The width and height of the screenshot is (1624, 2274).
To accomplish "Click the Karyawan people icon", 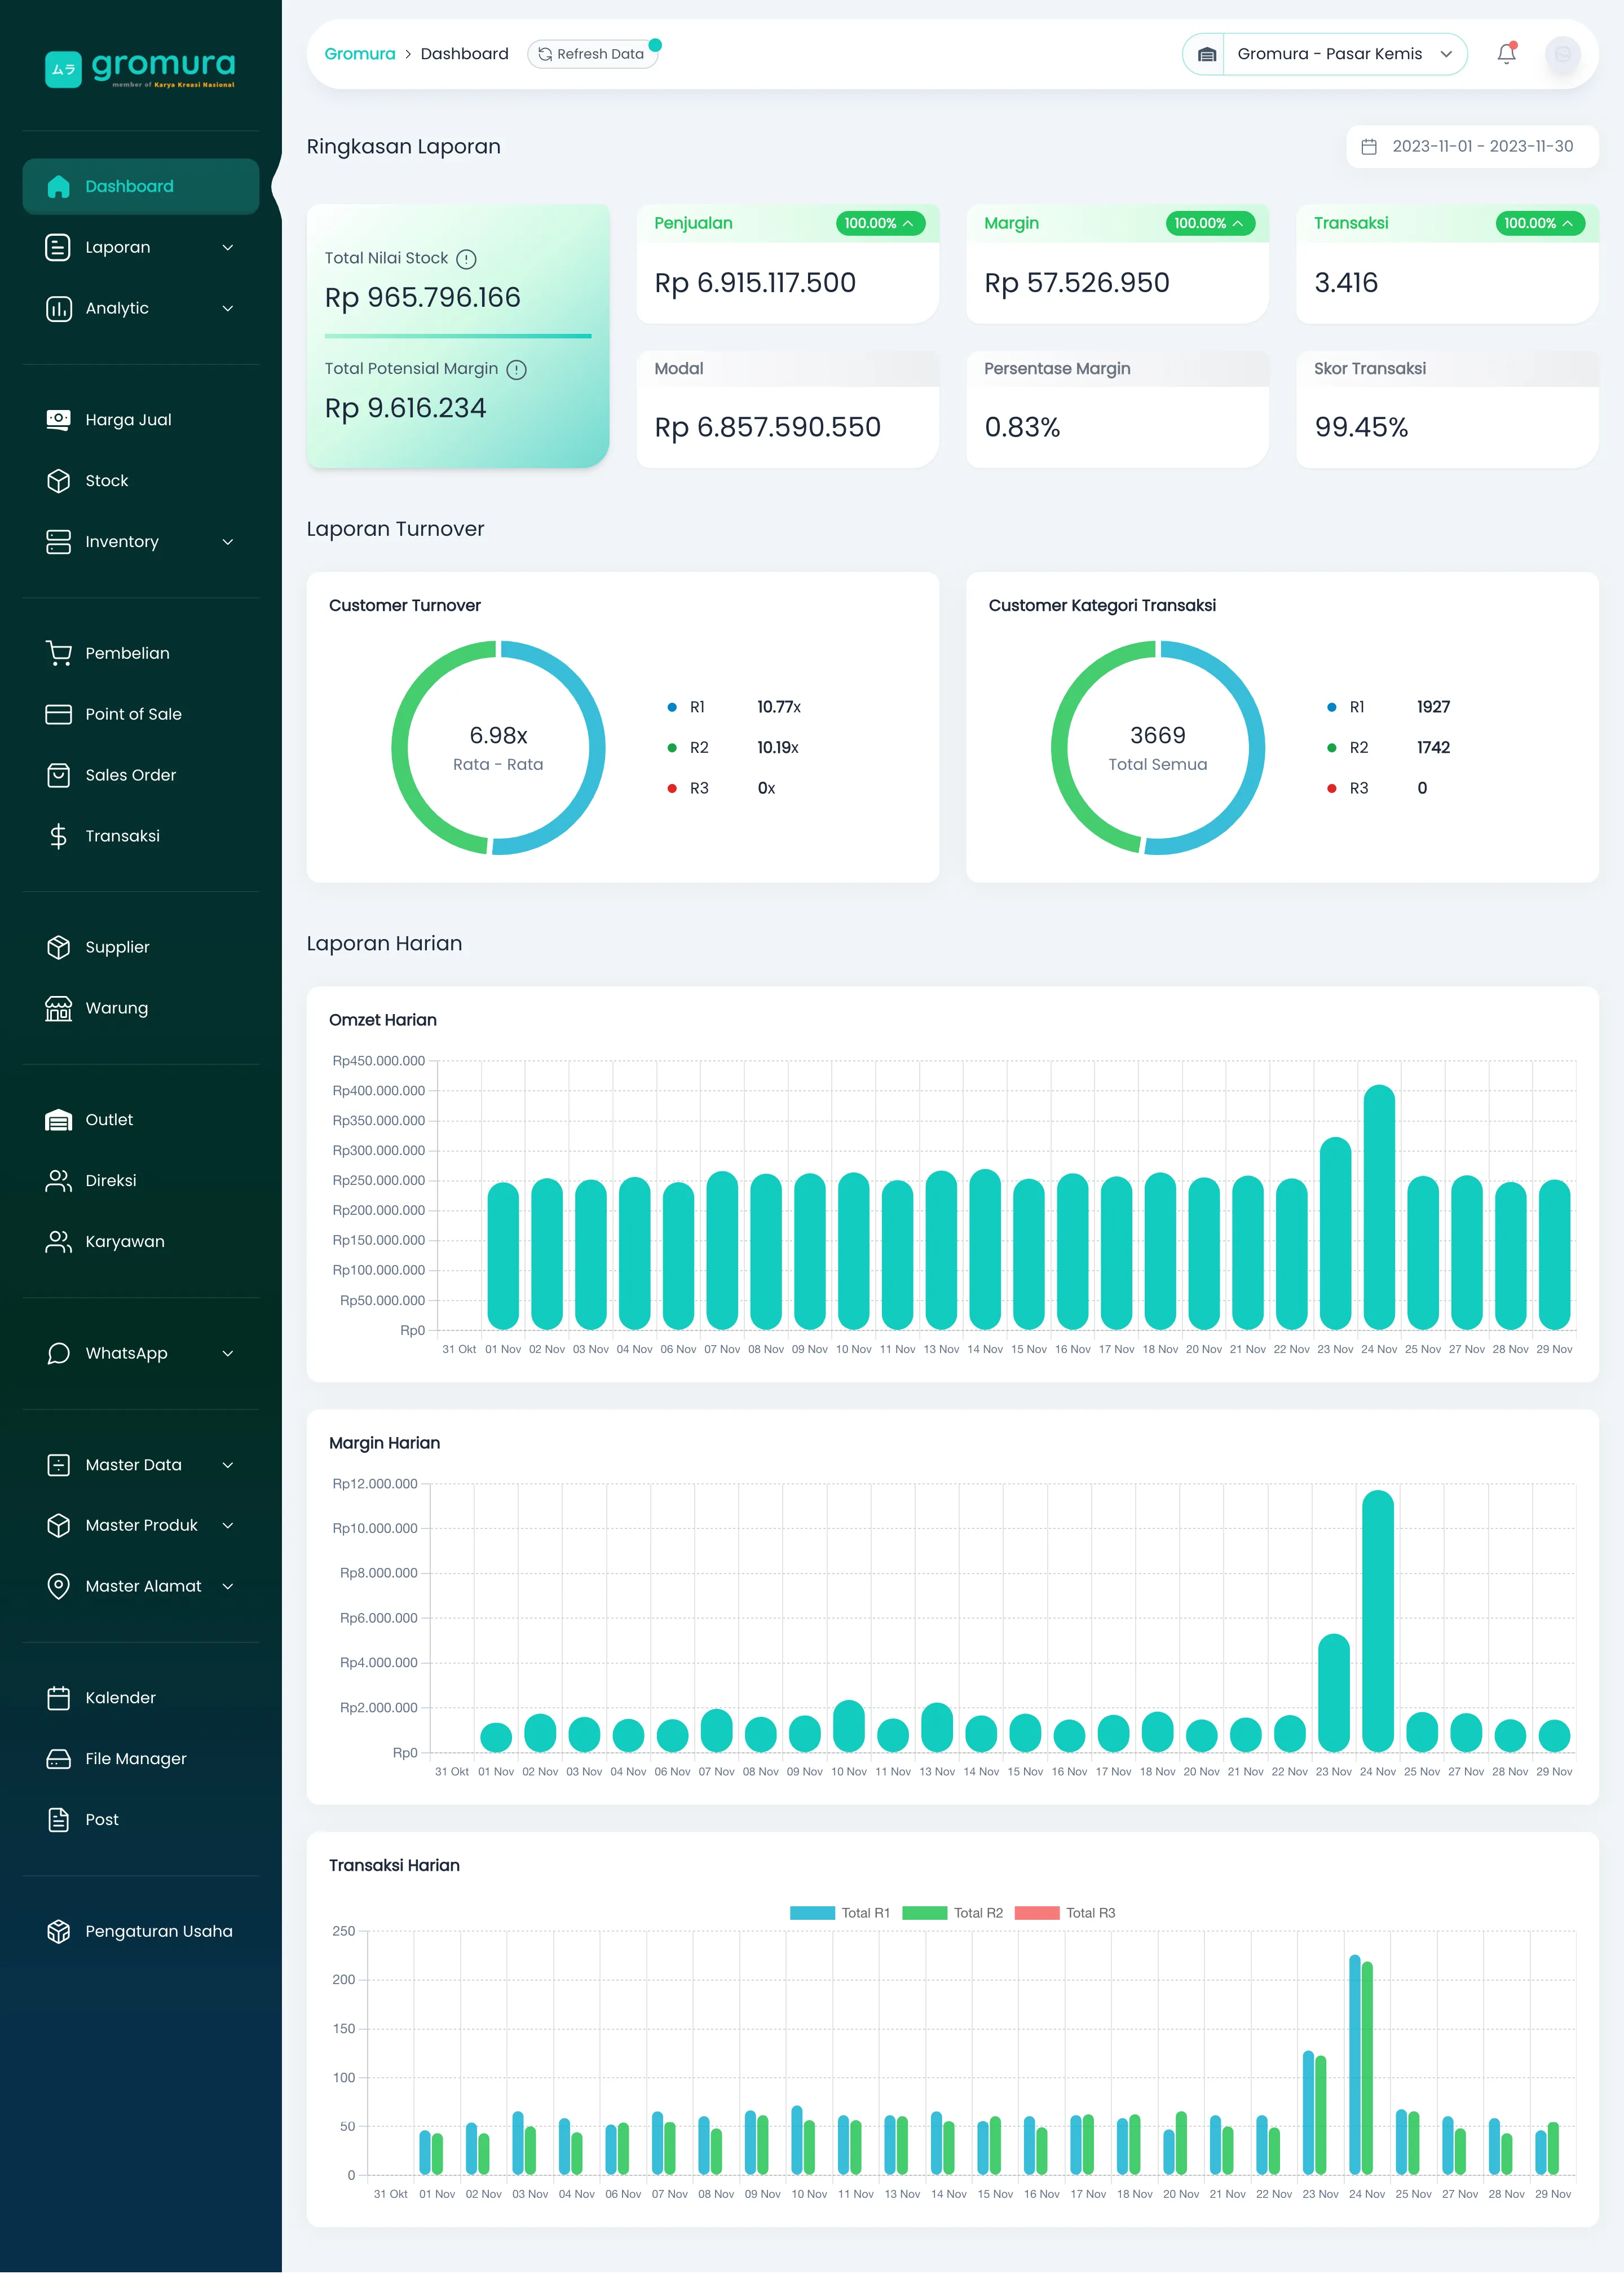I will 58,1243.
